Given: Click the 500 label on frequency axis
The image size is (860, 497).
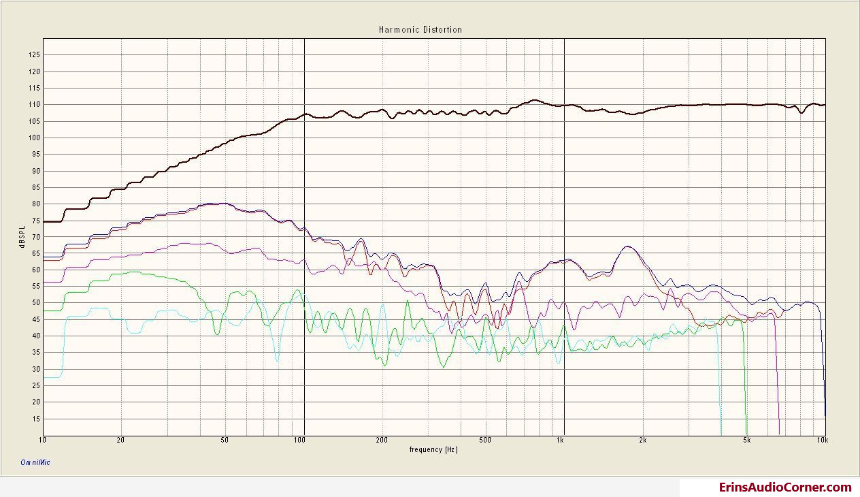Looking at the screenshot, I should click(x=485, y=440).
